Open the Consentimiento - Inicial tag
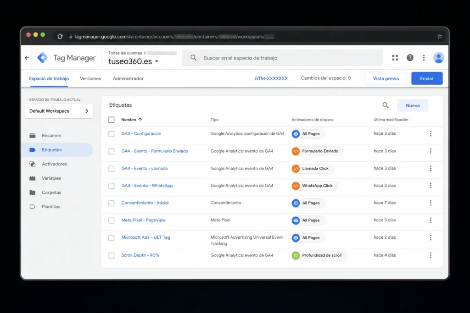This screenshot has width=470, height=313. point(145,203)
